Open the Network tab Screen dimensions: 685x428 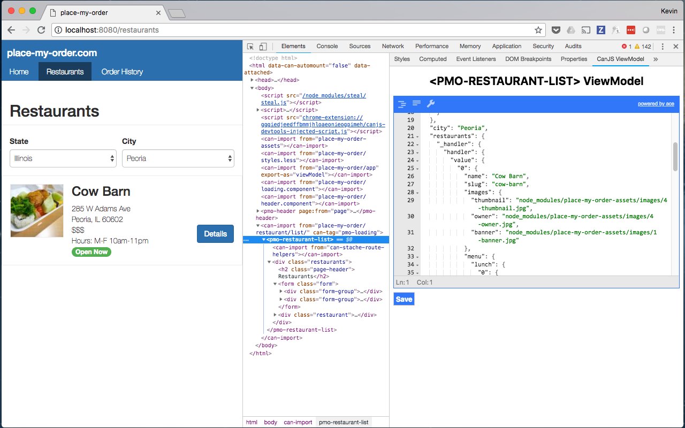coord(393,47)
